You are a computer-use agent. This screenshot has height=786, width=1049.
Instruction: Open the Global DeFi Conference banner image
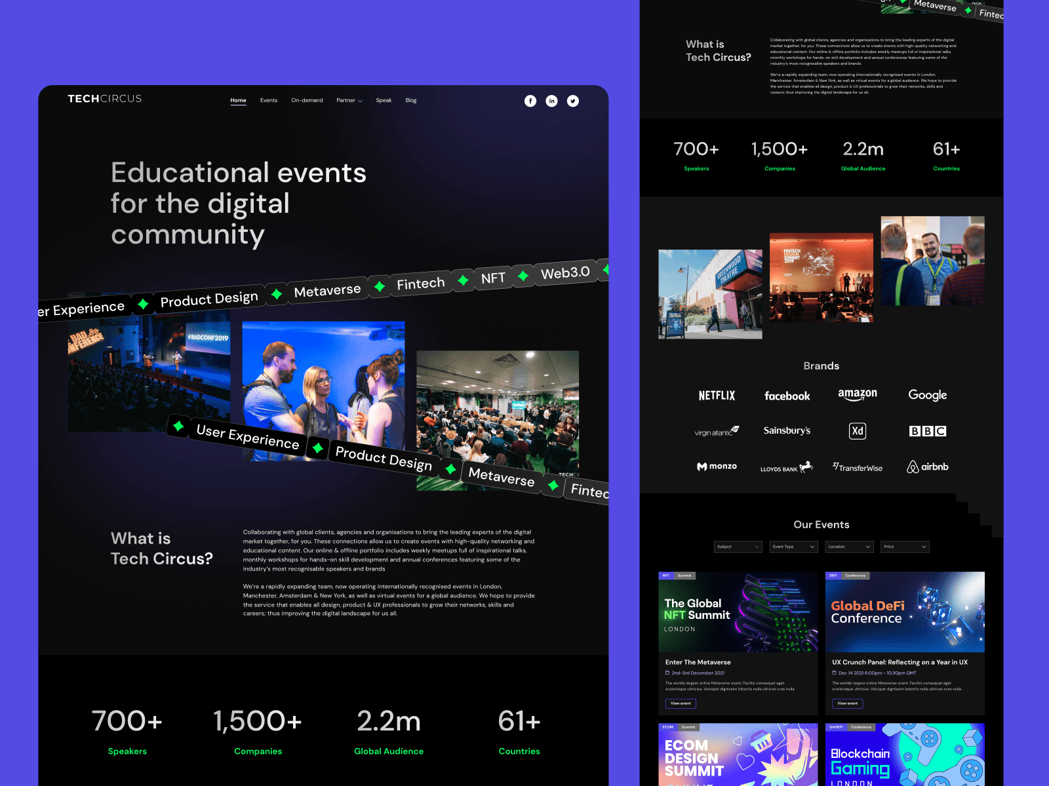(905, 612)
